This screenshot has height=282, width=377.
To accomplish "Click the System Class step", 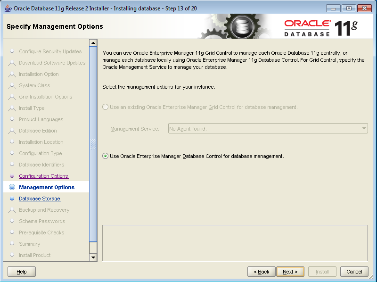I will [34, 85].
